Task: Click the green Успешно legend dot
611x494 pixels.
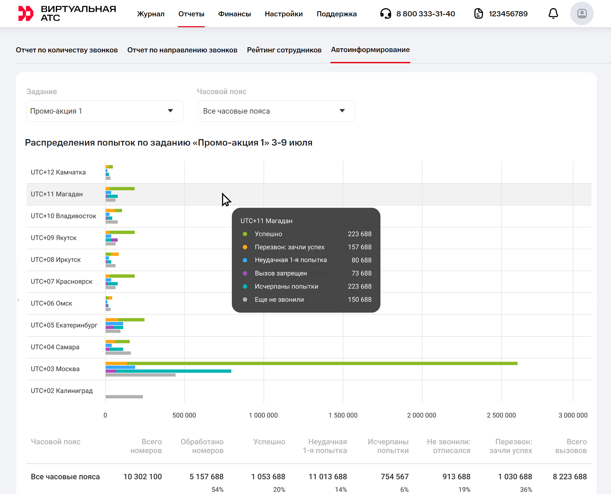Action: point(245,234)
